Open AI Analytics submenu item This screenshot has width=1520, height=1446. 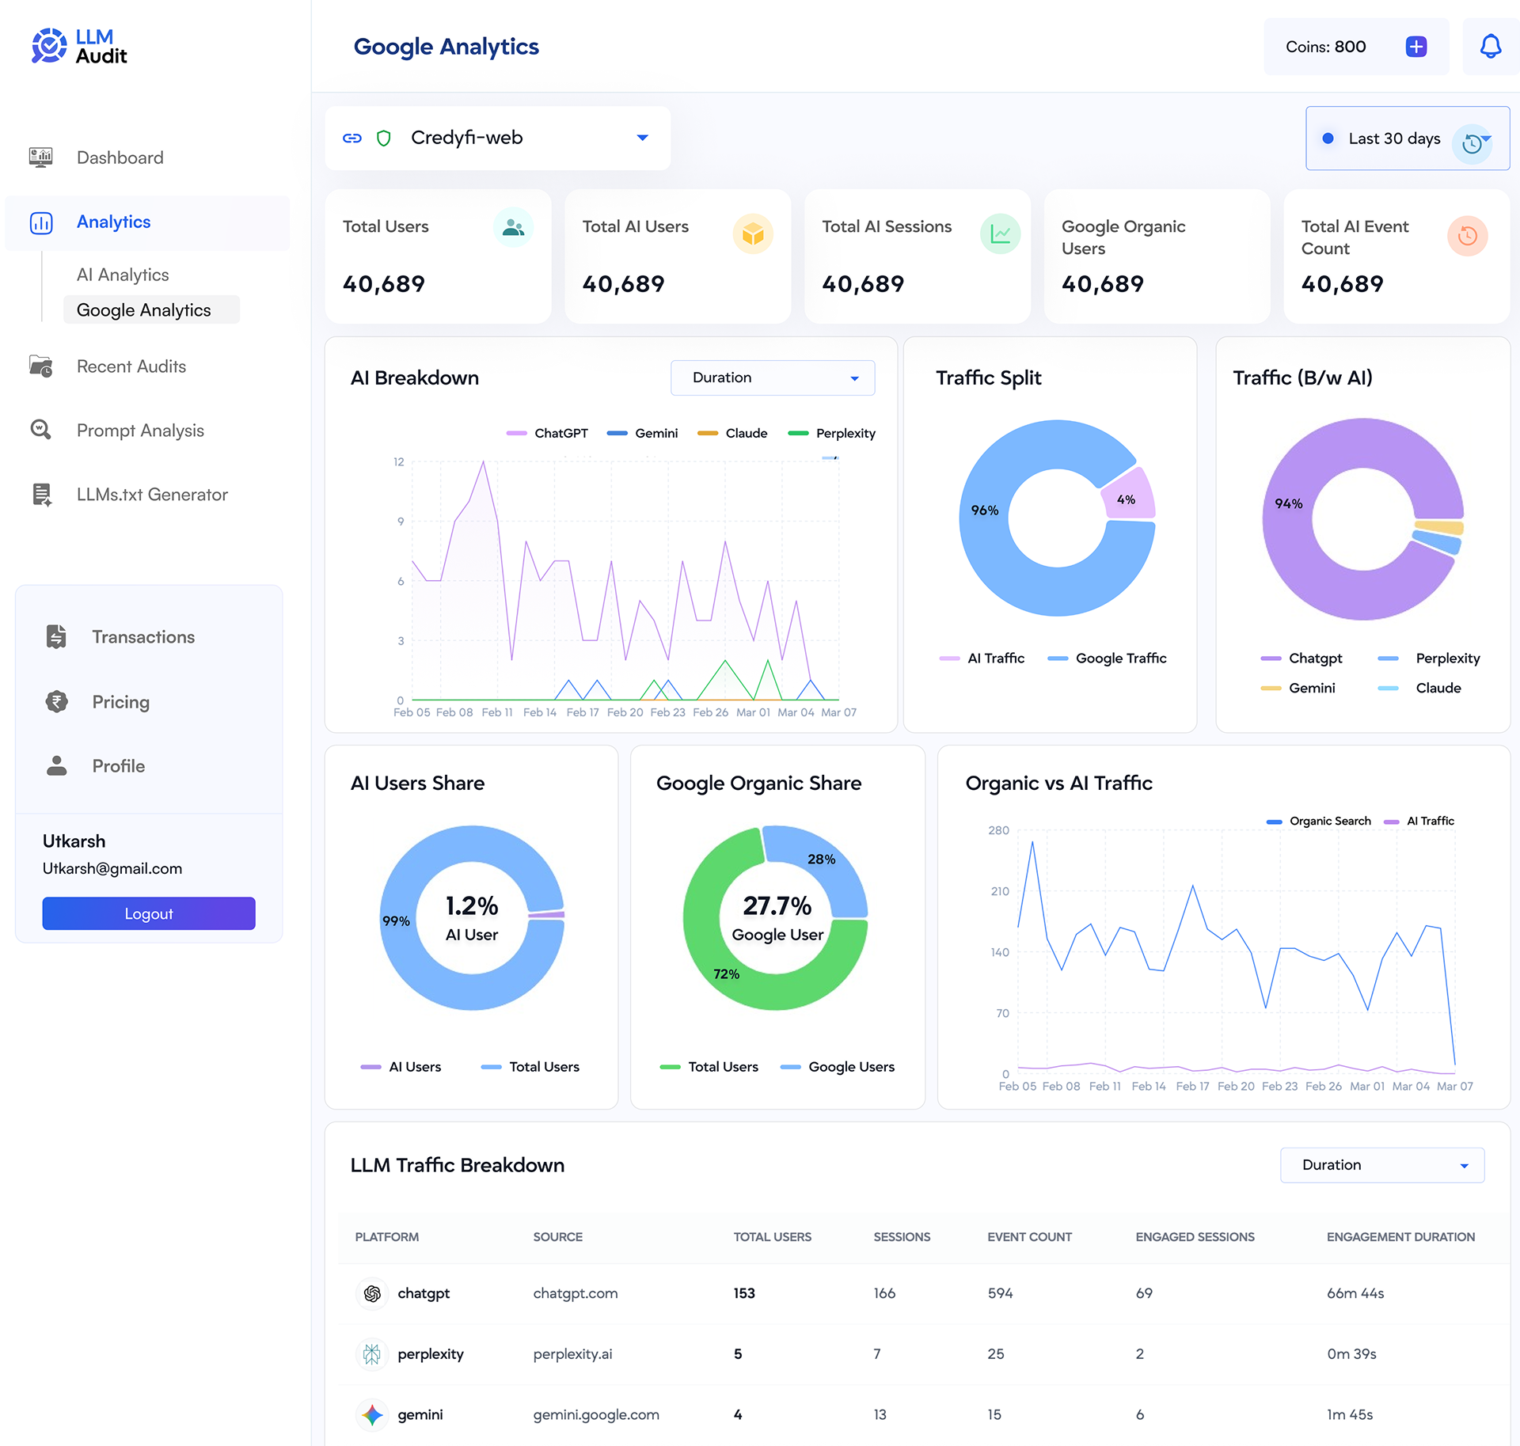(x=123, y=275)
